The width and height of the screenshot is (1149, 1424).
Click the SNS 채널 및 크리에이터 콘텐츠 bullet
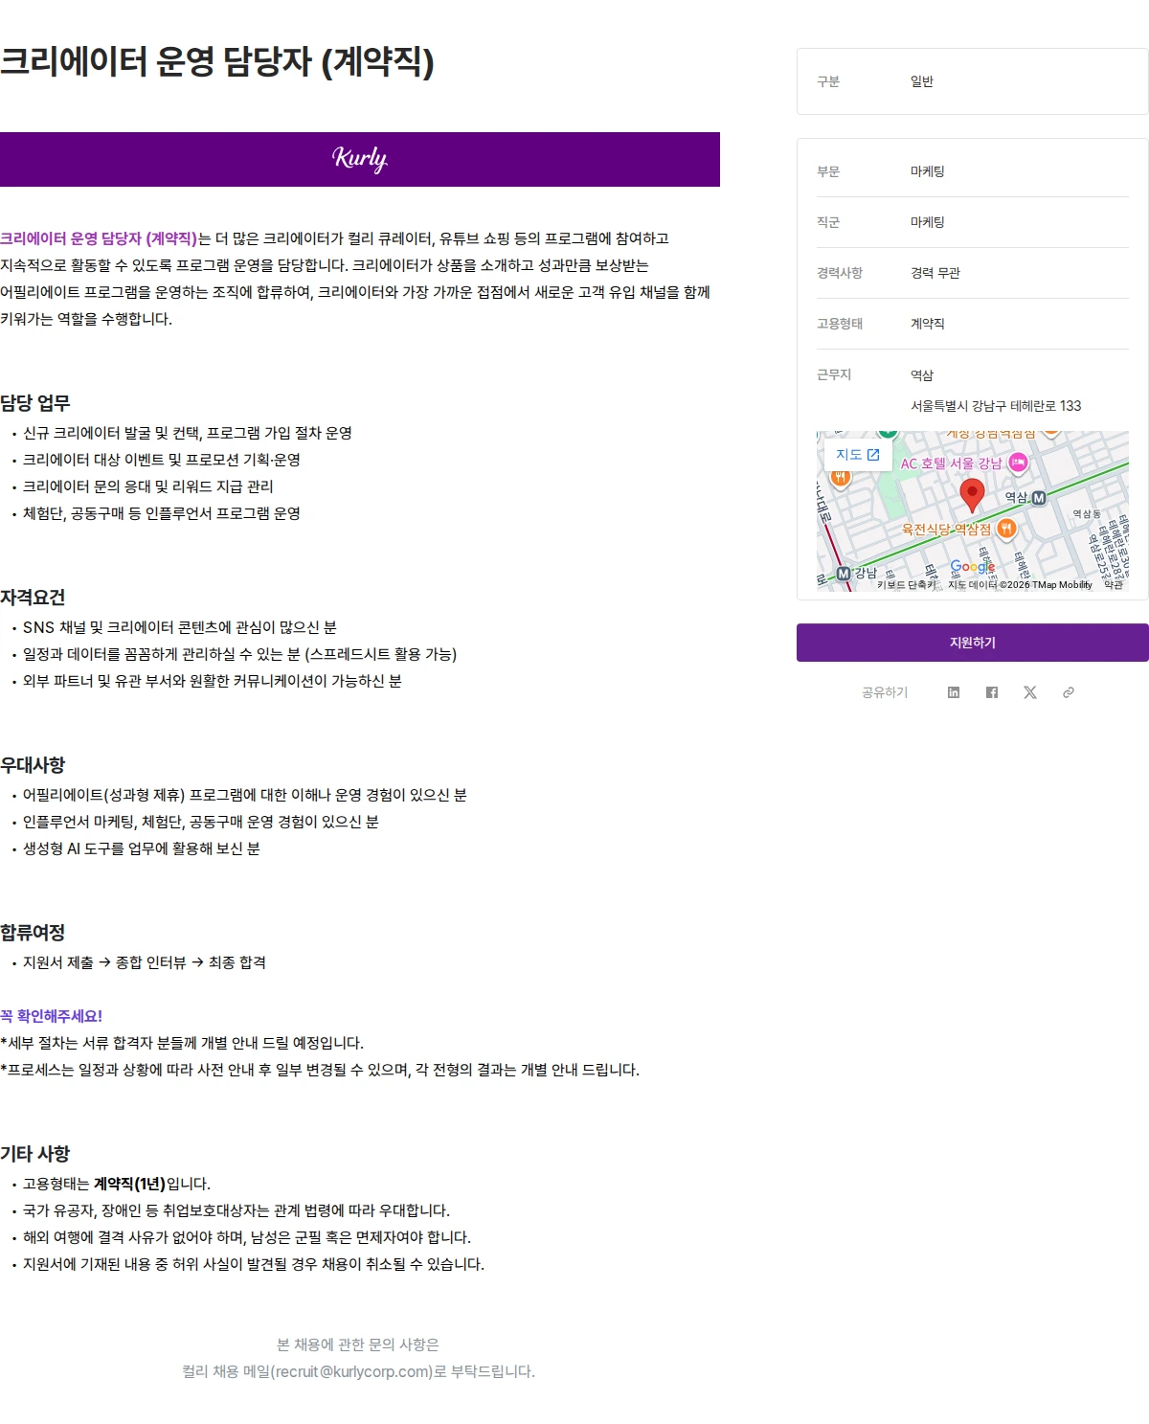180,627
